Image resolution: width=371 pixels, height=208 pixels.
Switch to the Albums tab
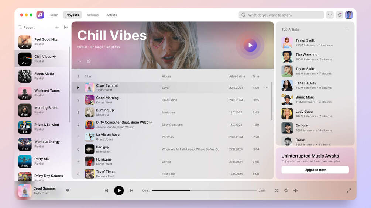tap(93, 15)
